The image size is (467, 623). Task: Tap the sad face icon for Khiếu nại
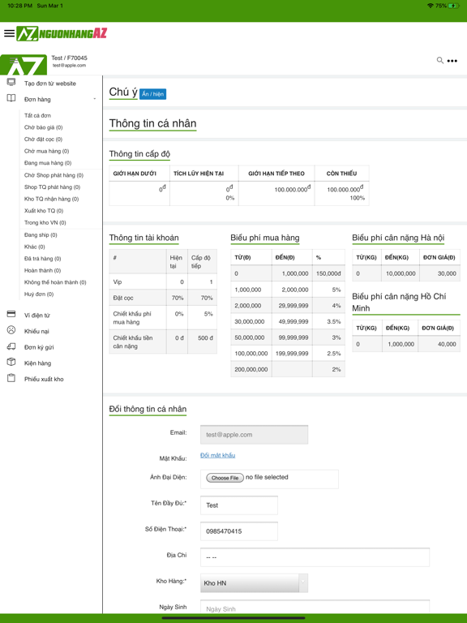pyautogui.click(x=11, y=330)
